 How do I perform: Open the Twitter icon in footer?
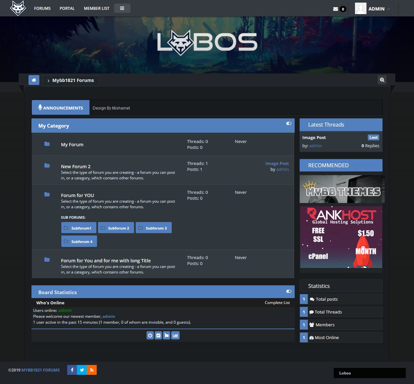point(82,370)
